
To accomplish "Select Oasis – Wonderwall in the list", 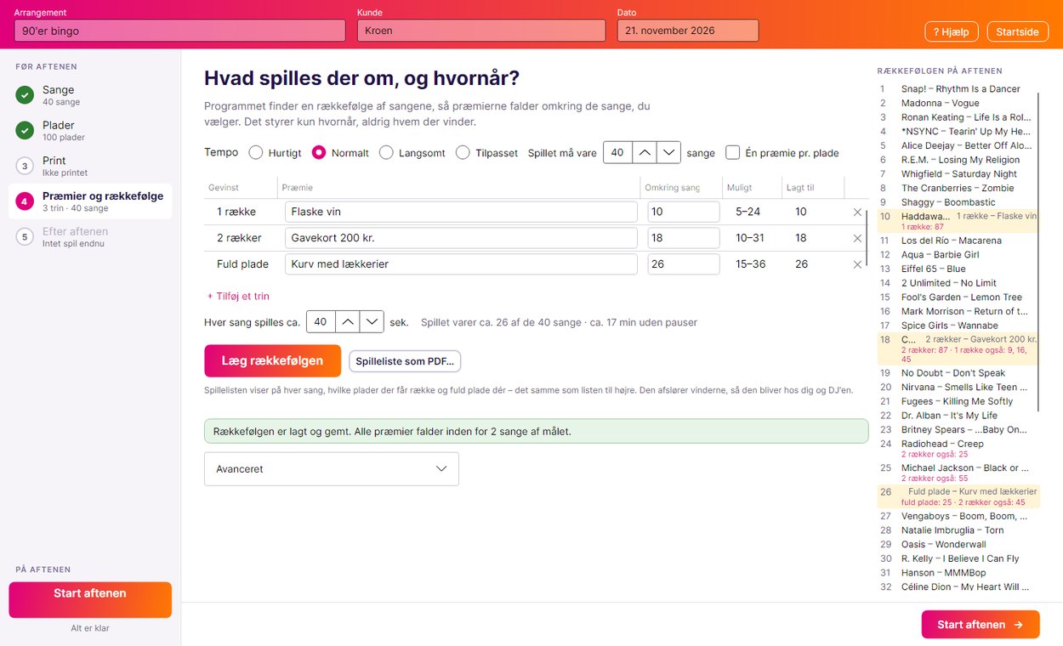I will click(958, 545).
